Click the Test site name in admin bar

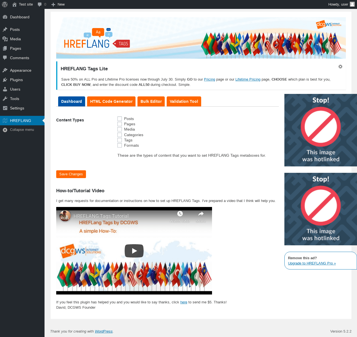pos(26,4)
